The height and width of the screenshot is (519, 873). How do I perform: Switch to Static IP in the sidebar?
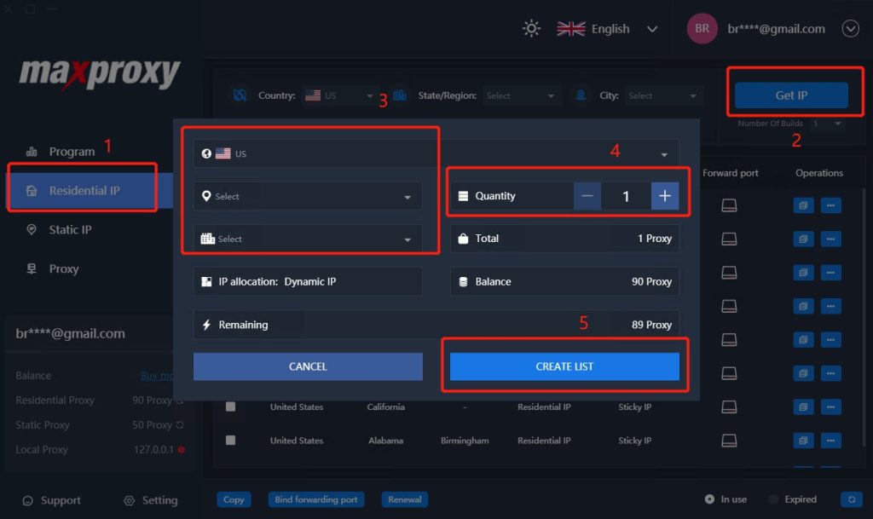(x=59, y=230)
